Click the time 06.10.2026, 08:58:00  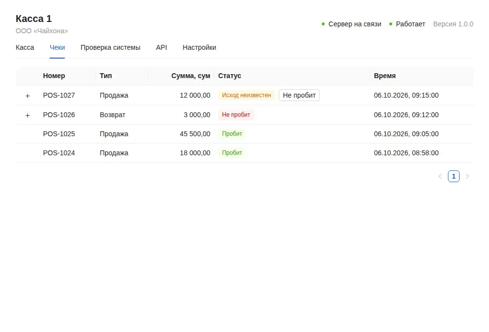[x=406, y=153]
